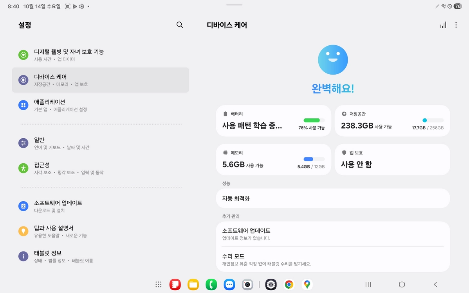Image resolution: width=469 pixels, height=293 pixels.
Task: Open 접근성 settings entry
Action: tap(101, 168)
